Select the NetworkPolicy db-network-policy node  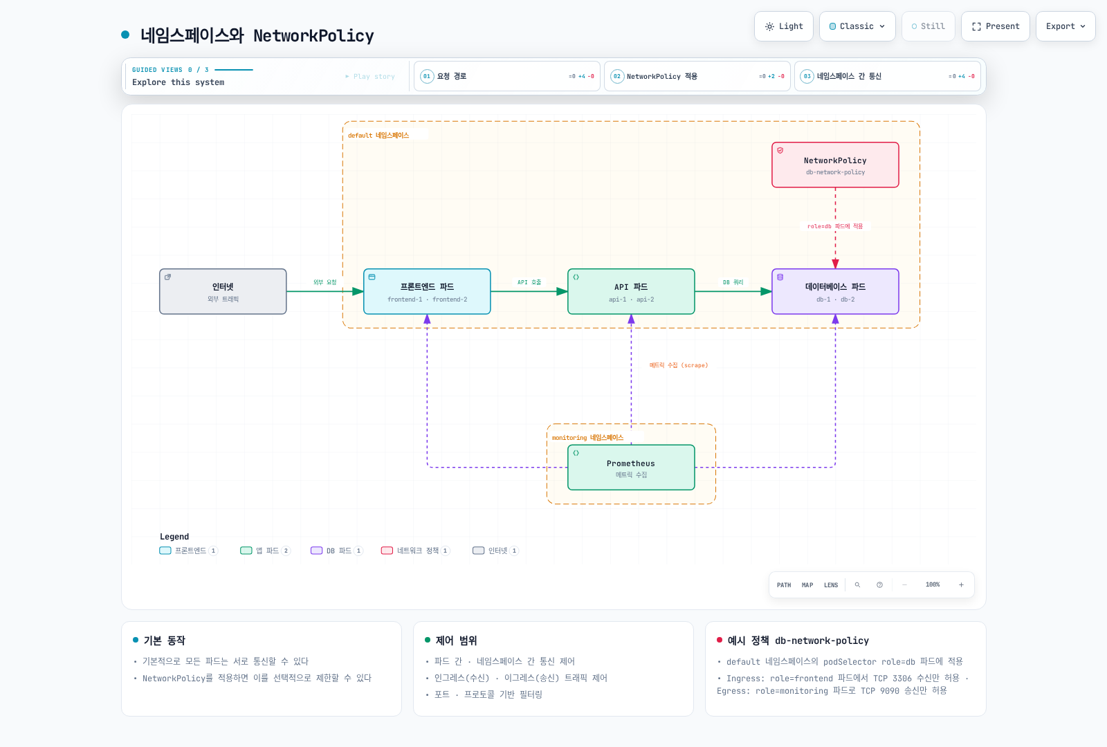[x=835, y=165]
